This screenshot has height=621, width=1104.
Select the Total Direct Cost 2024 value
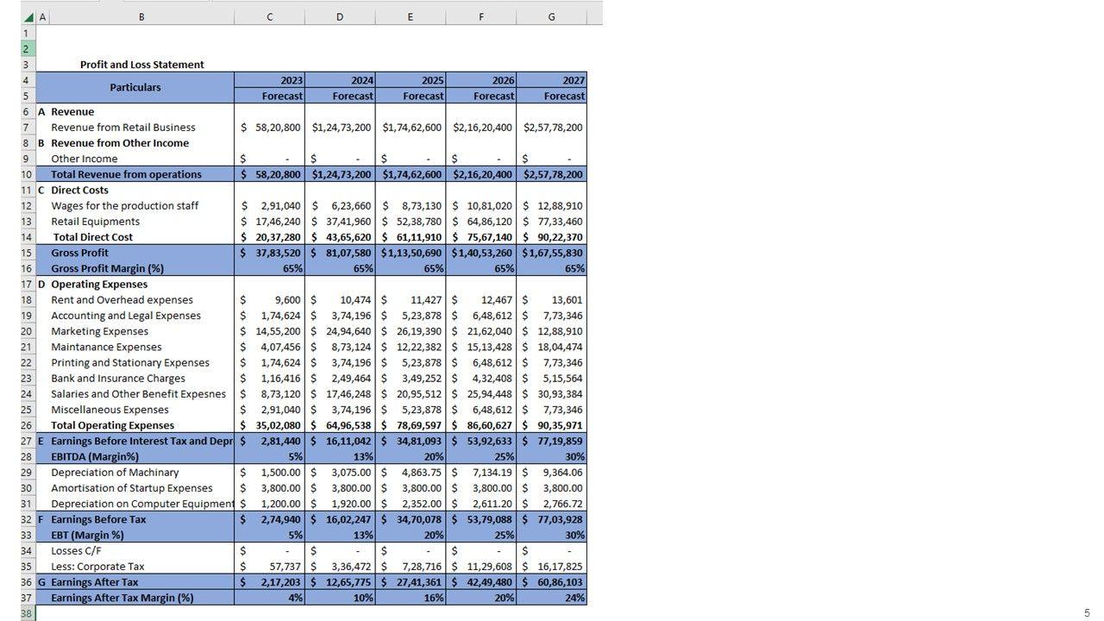tap(340, 237)
